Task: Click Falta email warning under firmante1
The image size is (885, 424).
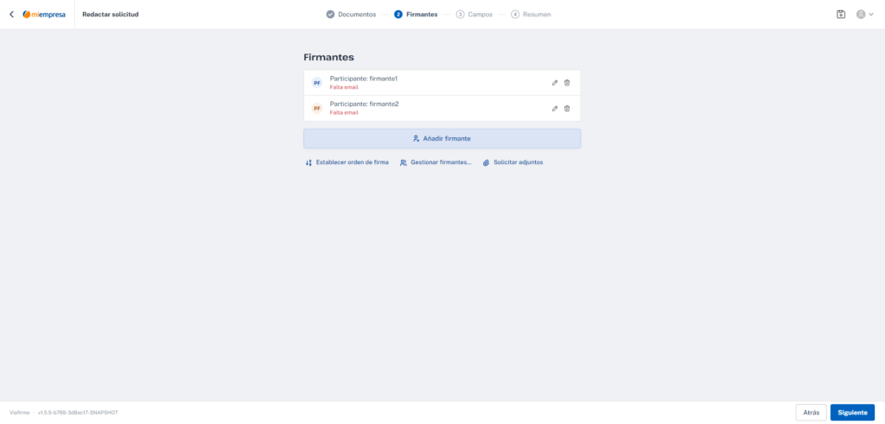Action: (344, 87)
